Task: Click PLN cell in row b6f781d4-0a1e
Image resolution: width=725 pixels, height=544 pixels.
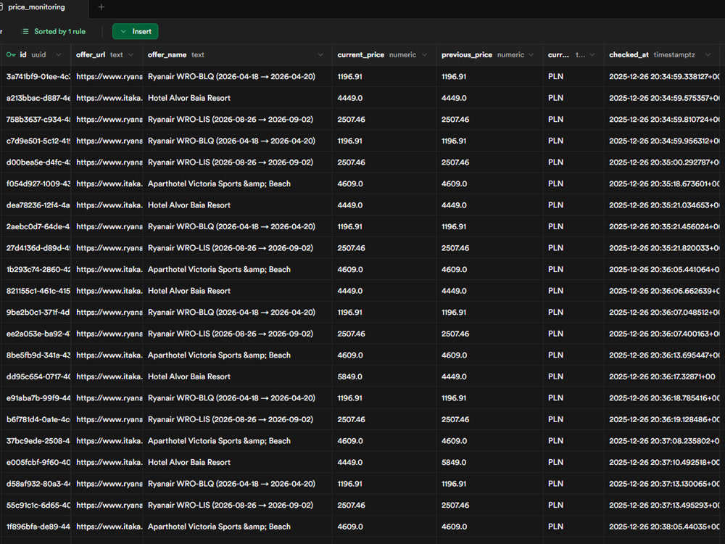Action: click(573, 419)
